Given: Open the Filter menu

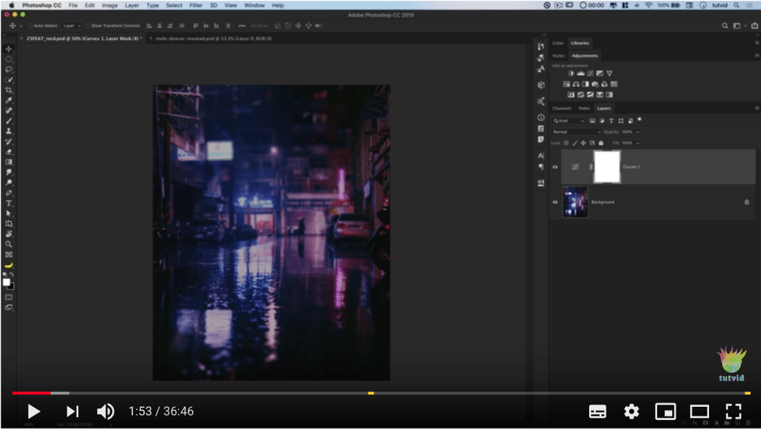Looking at the screenshot, I should [195, 5].
